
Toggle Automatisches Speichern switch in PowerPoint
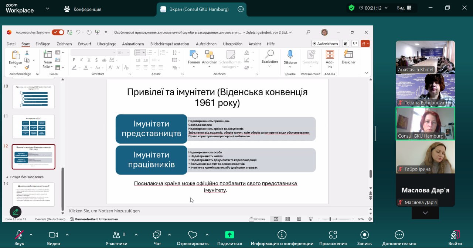click(58, 32)
